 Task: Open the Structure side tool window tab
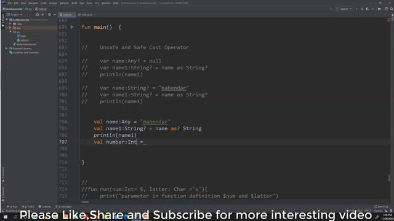click(3, 174)
